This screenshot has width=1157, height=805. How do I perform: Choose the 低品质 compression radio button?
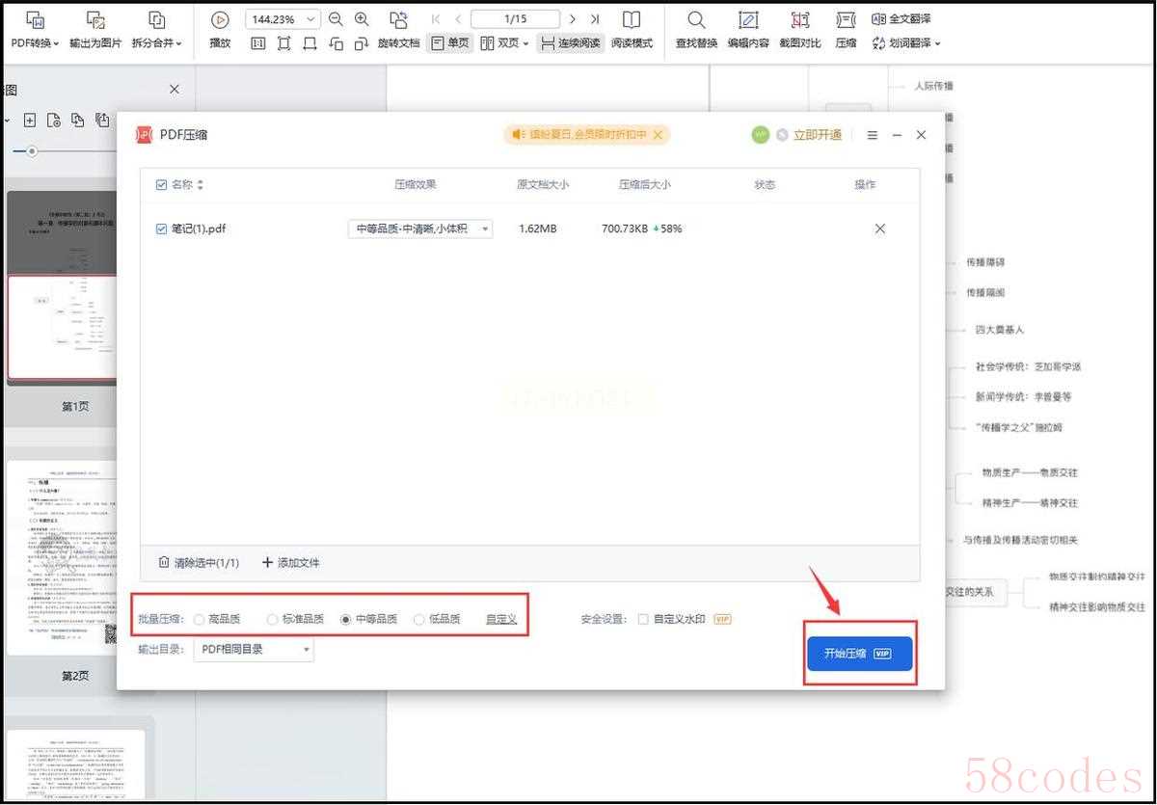tap(419, 620)
